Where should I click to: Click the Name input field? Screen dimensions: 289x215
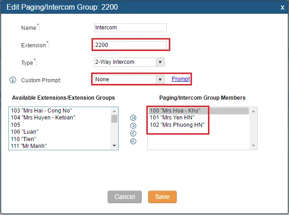(x=130, y=28)
